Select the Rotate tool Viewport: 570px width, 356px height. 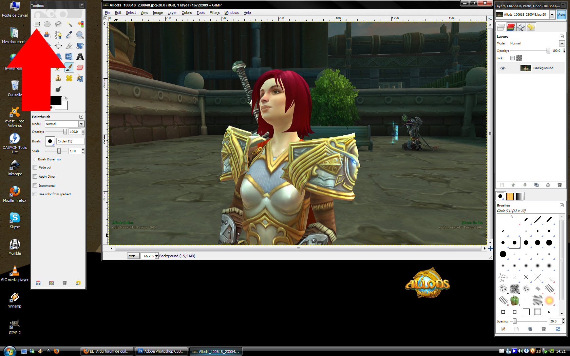(80, 46)
